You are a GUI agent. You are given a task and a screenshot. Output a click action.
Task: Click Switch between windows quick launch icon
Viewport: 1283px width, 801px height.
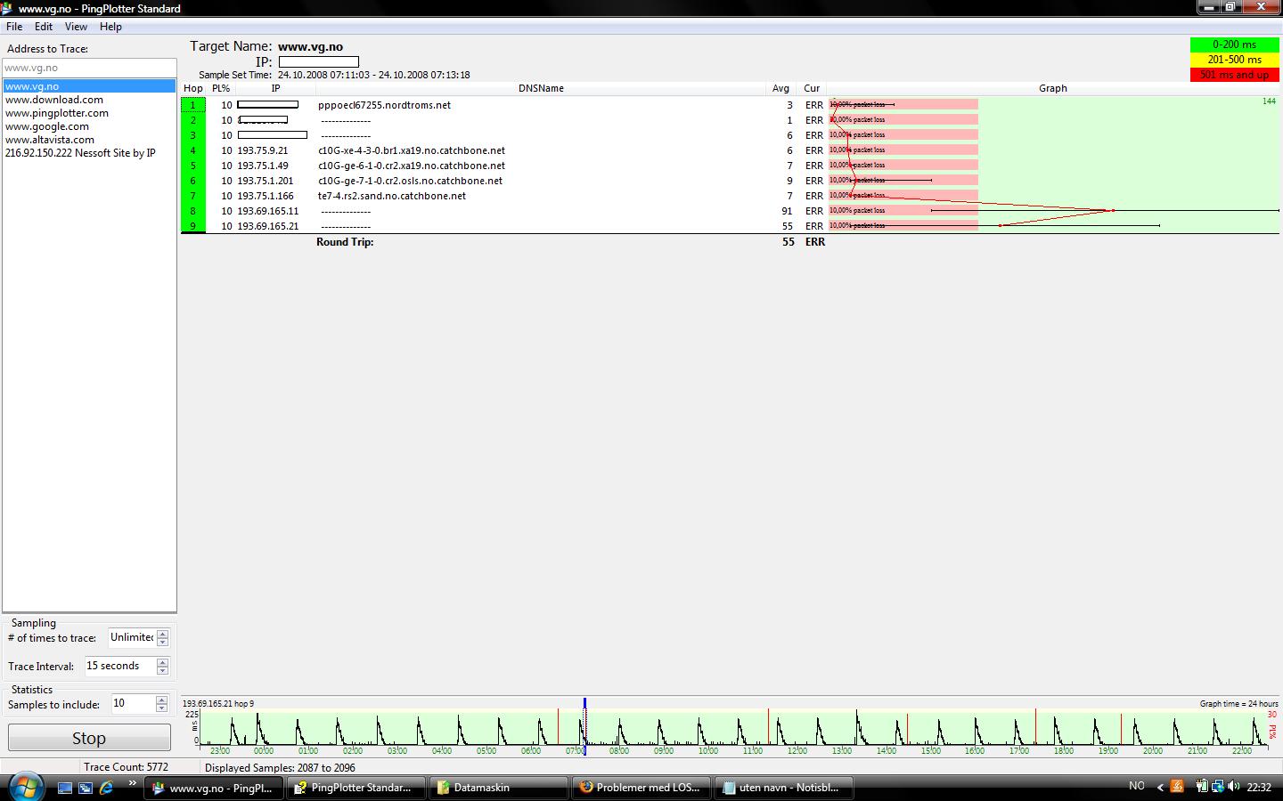tap(86, 788)
